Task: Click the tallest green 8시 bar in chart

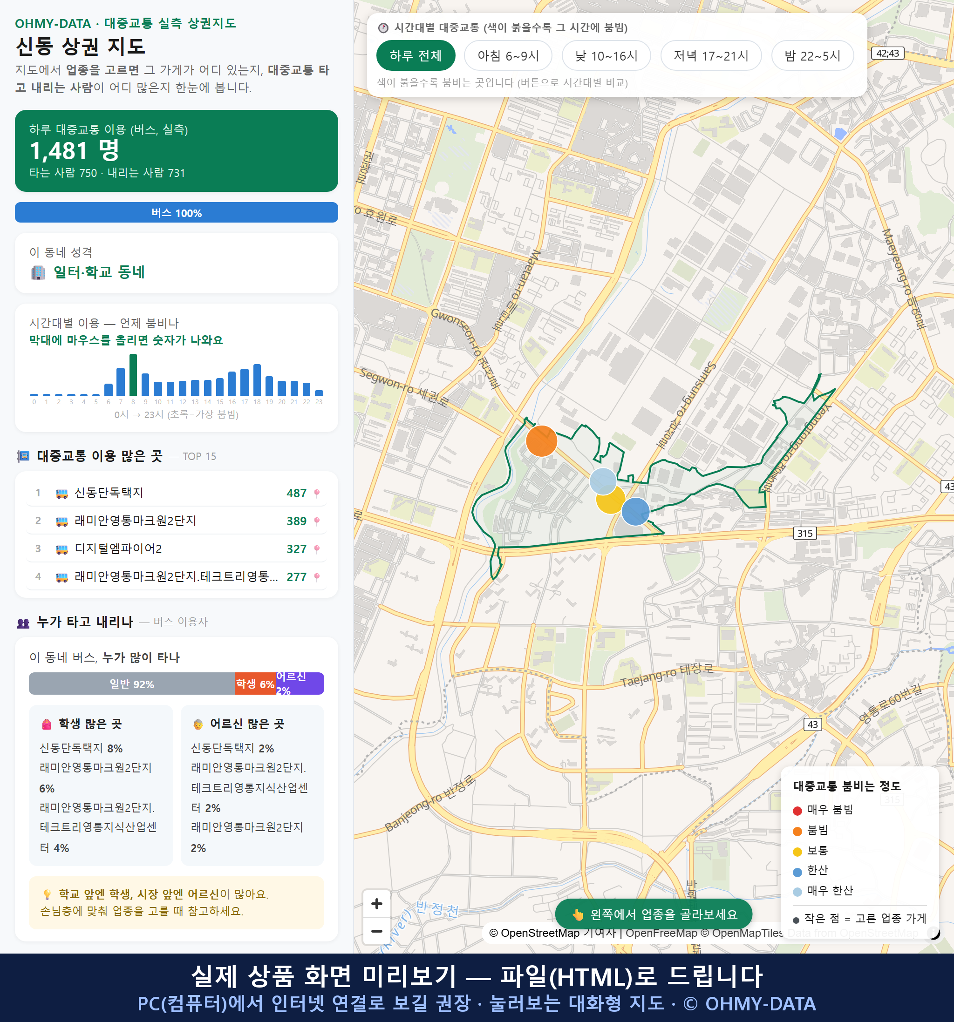Action: [133, 375]
